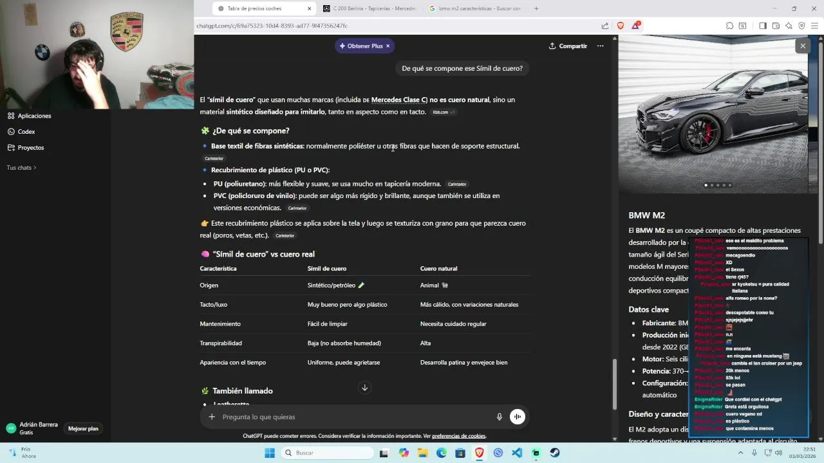Open the three-dot conversation options menu
The width and height of the screenshot is (824, 463).
(x=600, y=46)
